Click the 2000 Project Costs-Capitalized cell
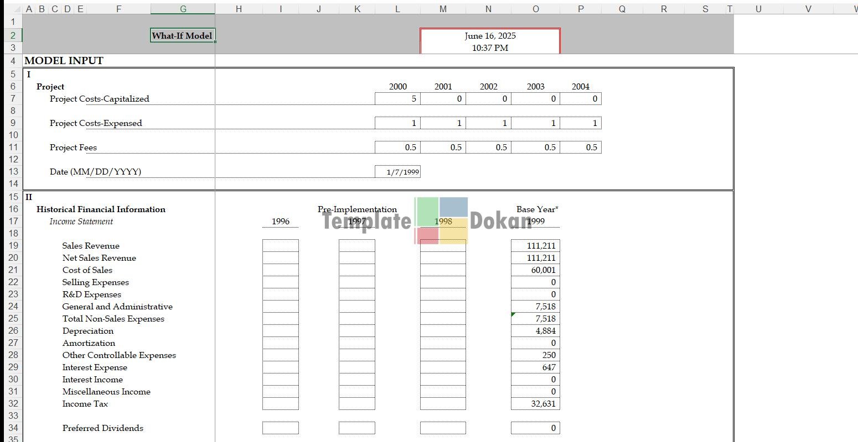This screenshot has width=858, height=442. (397, 99)
